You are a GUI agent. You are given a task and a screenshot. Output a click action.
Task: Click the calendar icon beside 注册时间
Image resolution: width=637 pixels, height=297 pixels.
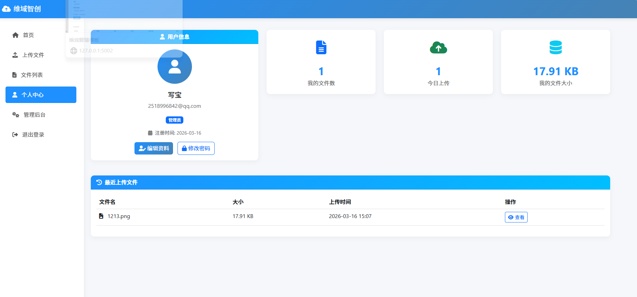click(150, 133)
